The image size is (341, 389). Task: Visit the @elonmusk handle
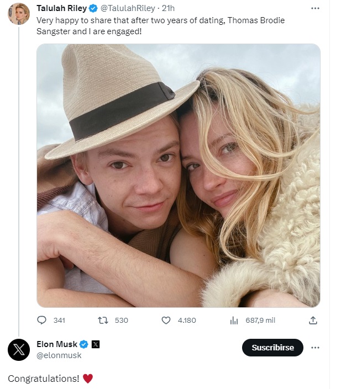[59, 355]
